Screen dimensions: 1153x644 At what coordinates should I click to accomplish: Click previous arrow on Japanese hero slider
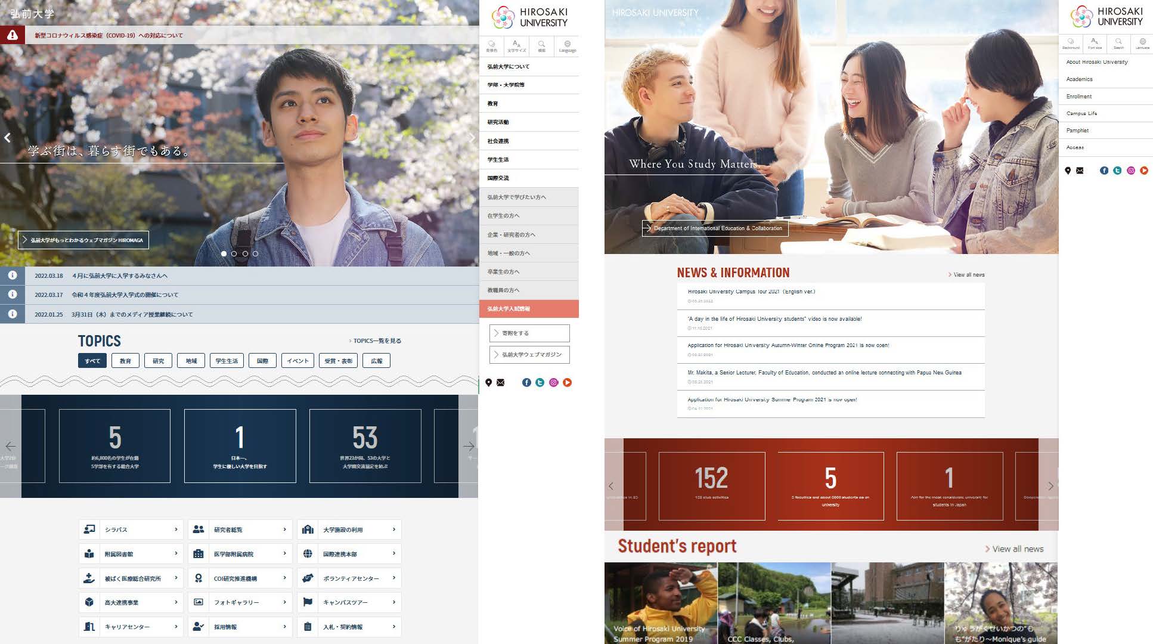[7, 138]
